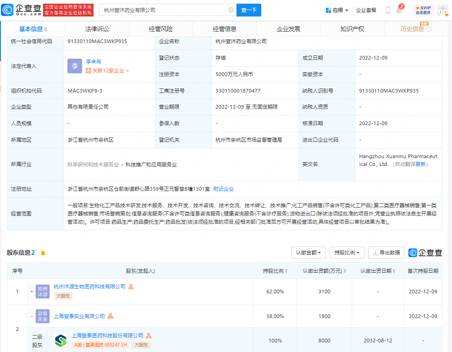Click industry 科学研究和技术服务业 link

(93, 165)
